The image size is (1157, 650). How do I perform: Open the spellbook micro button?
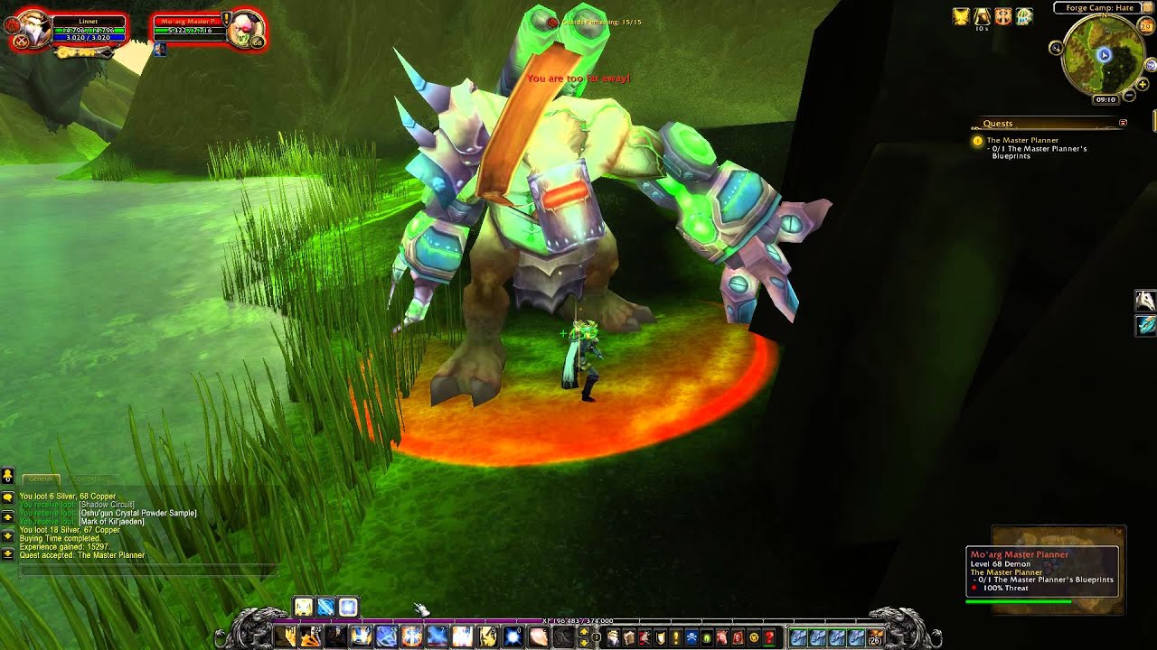pos(628,637)
